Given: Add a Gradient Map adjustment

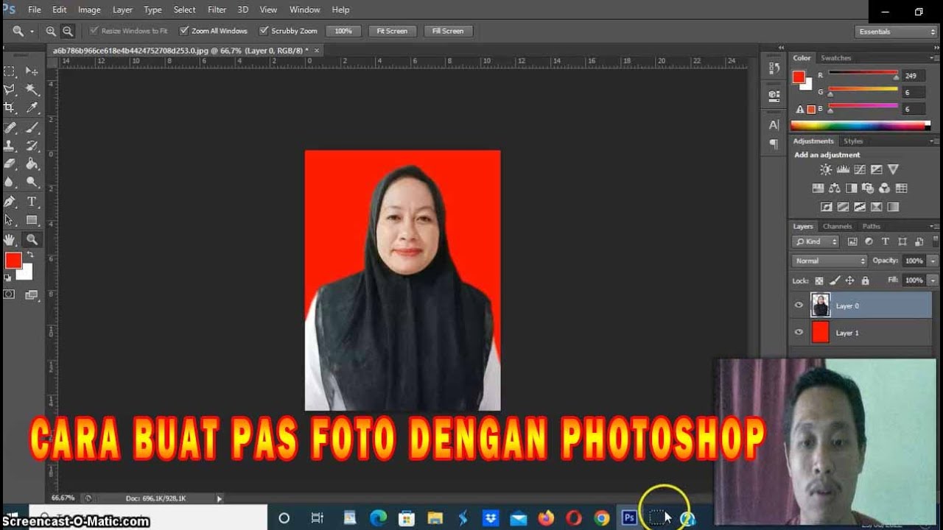Looking at the screenshot, I should (x=893, y=208).
